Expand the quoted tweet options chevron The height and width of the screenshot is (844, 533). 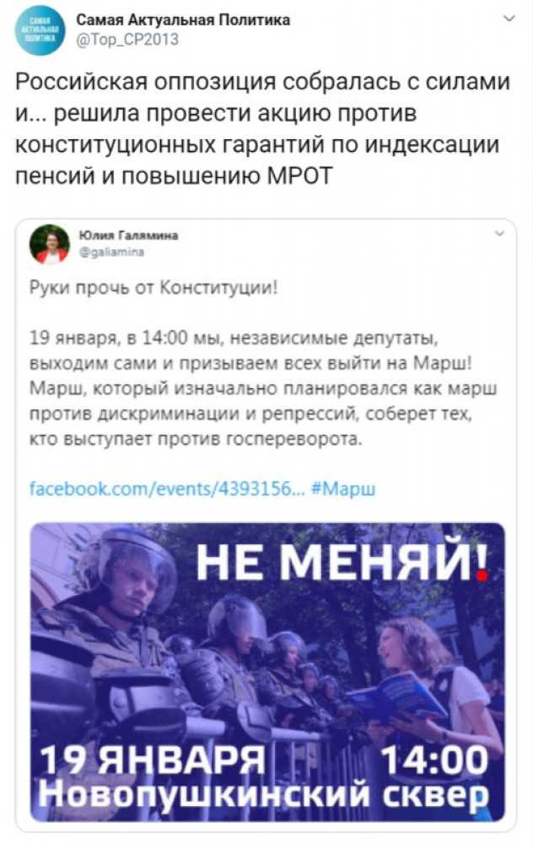499,234
